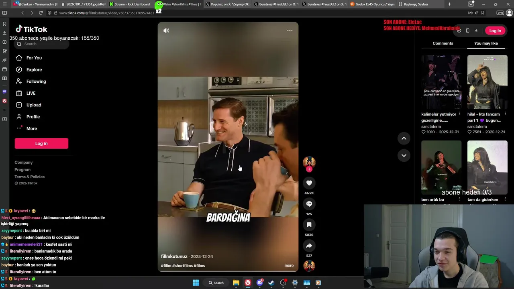Open the Mastodon panel in browser sidebar
This screenshot has width=514, height=289.
coord(4,92)
